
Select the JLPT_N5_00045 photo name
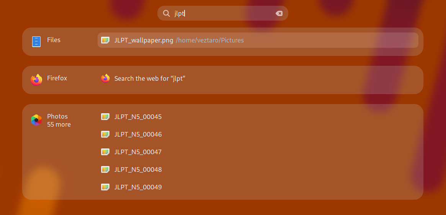point(138,117)
